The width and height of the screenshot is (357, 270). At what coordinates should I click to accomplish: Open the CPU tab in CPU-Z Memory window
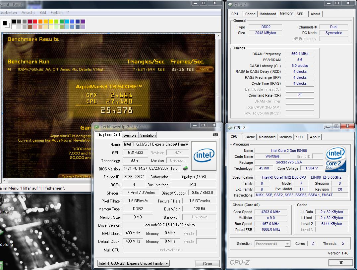235,14
